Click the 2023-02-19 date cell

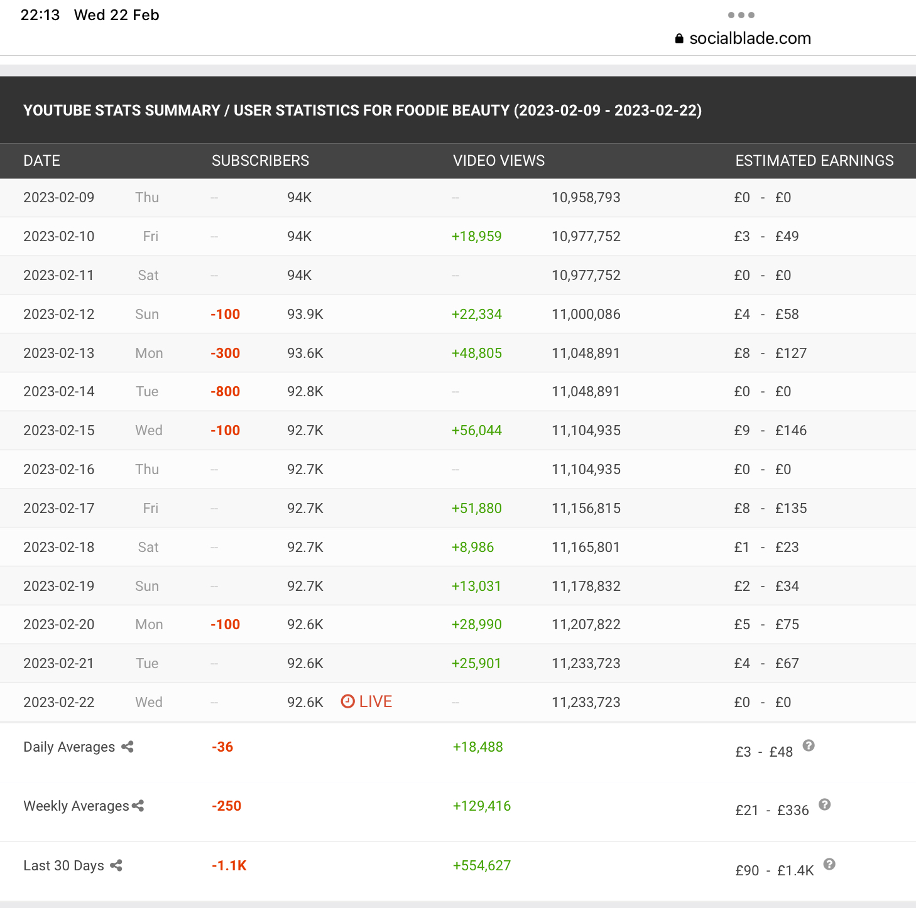pyautogui.click(x=59, y=586)
